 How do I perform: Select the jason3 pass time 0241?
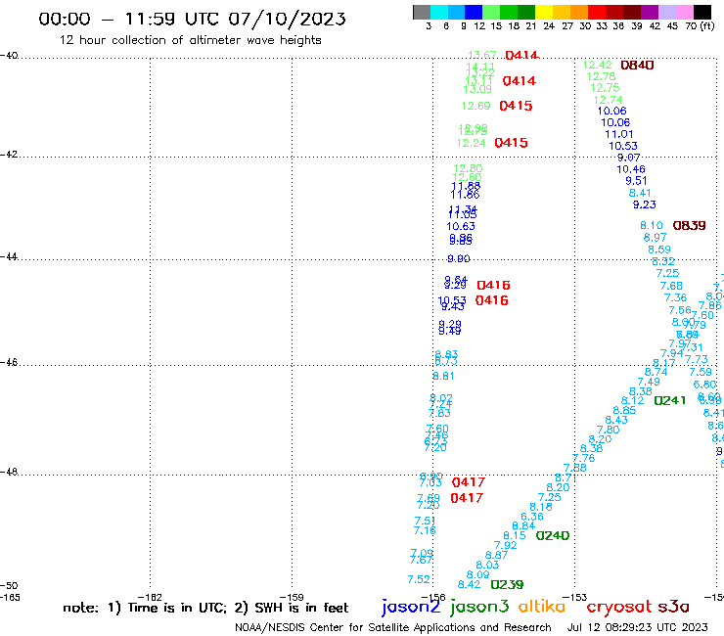(670, 400)
